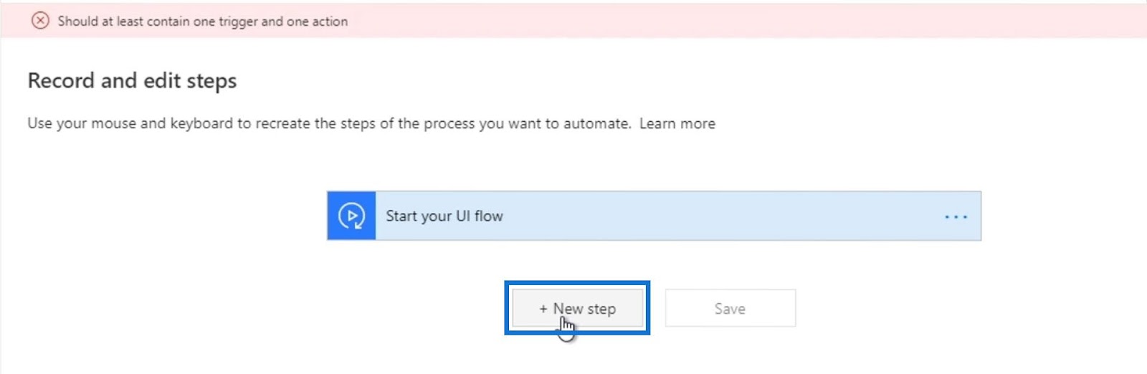Click the plus sign in New step
This screenshot has width=1147, height=374.
click(x=543, y=309)
